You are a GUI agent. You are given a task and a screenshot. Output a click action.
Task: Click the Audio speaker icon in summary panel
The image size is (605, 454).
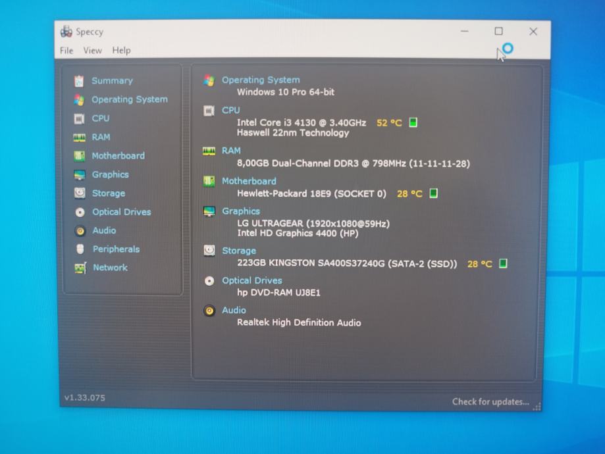pyautogui.click(x=209, y=311)
